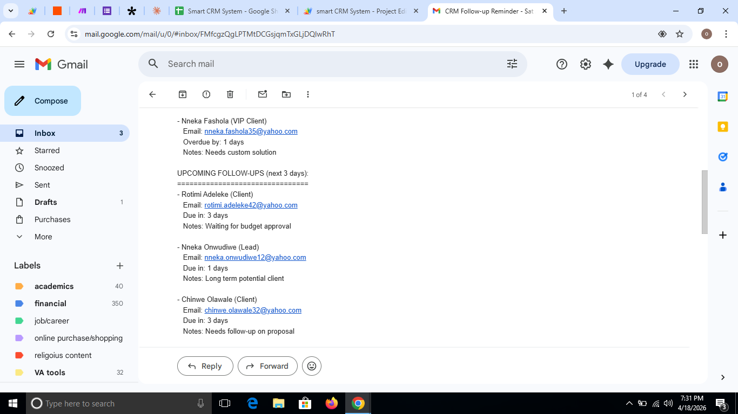This screenshot has height=414, width=738.
Task: Delete the email using the trash icon
Action: (x=230, y=94)
